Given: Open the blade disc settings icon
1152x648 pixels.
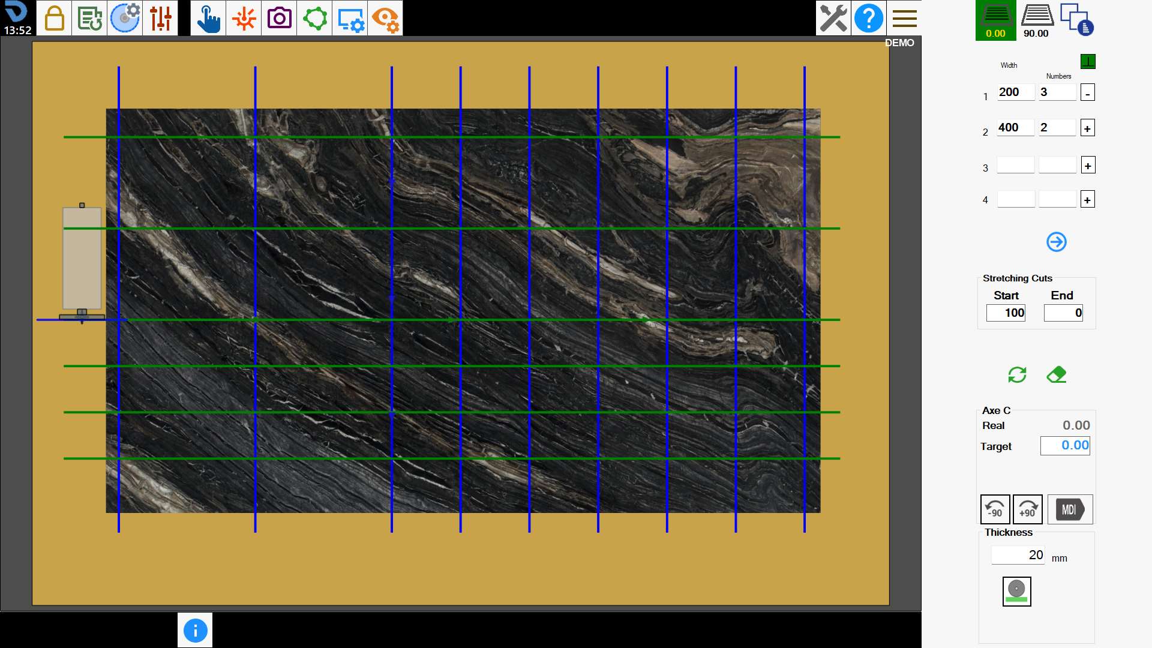Looking at the screenshot, I should click(125, 18).
